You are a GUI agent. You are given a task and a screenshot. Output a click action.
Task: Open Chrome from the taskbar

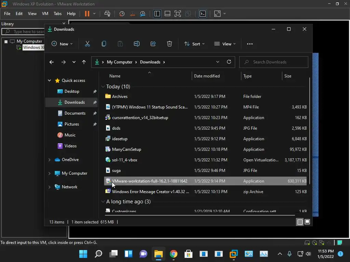pos(173,254)
